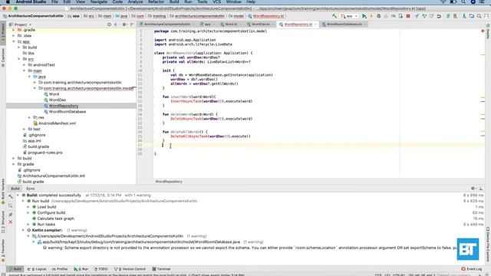The image size is (491, 276).
Task: Hide the Project panel with hide icon
Action: (132, 25)
